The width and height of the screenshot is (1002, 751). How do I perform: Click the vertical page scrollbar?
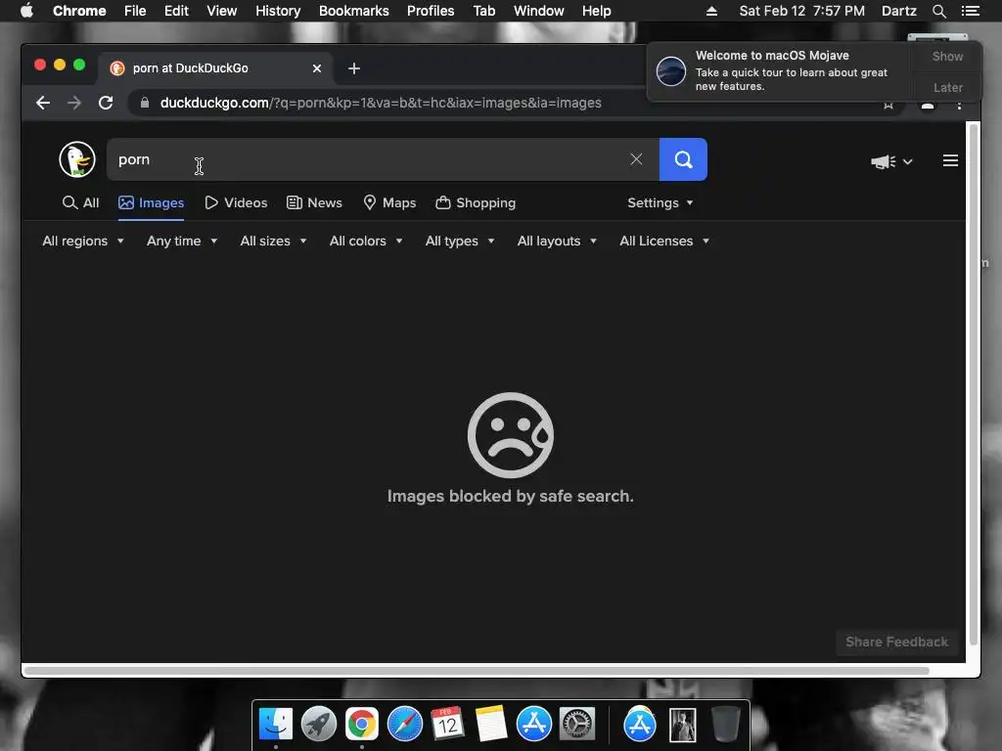tap(974, 383)
